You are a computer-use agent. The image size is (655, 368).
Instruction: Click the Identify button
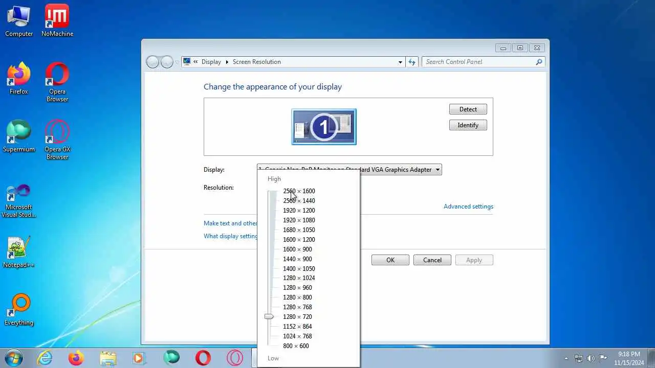[468, 125]
